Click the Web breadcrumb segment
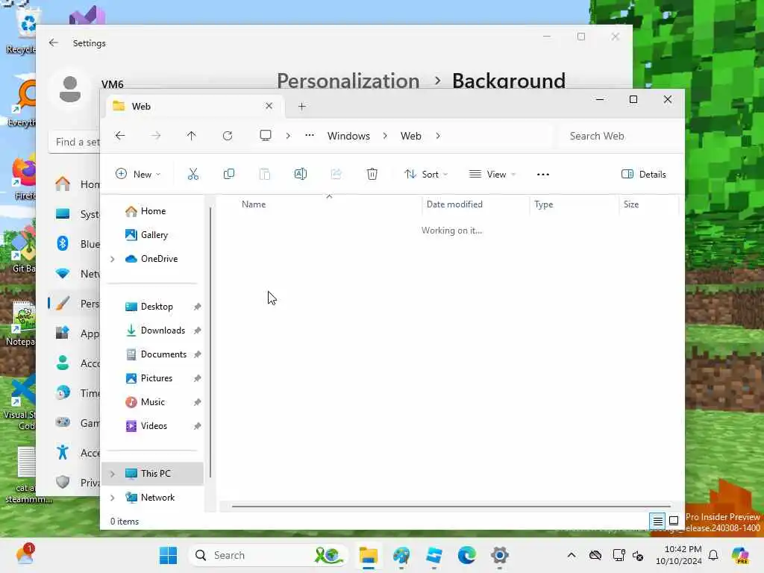 (x=411, y=136)
